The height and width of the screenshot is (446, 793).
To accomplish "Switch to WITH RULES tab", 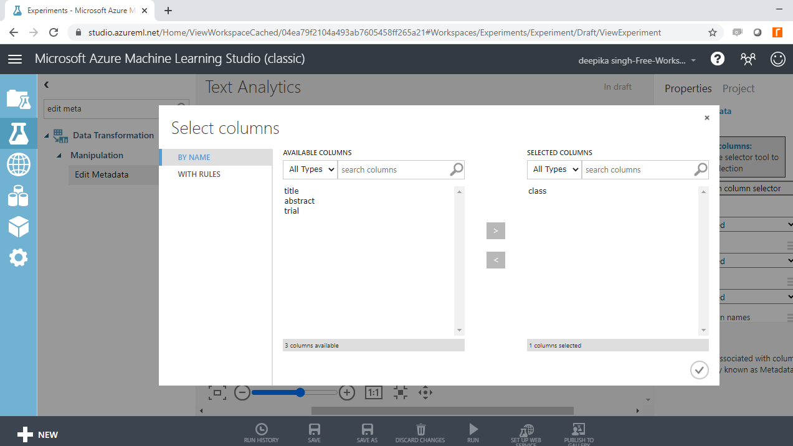I will [x=216, y=174].
